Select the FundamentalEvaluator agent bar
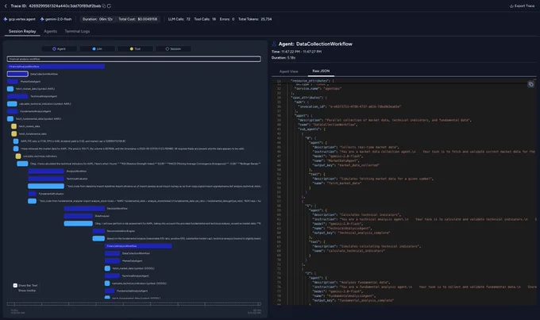 click(x=33, y=194)
